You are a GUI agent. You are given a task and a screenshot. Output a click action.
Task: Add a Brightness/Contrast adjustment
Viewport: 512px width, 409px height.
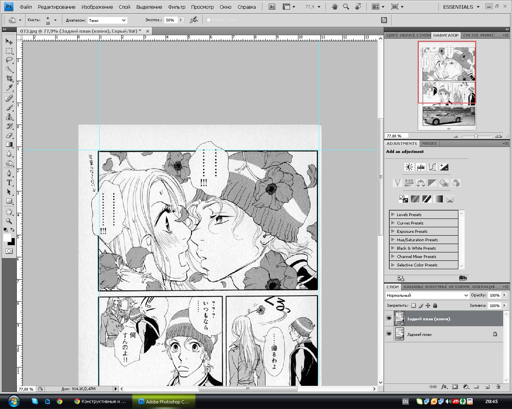[409, 167]
